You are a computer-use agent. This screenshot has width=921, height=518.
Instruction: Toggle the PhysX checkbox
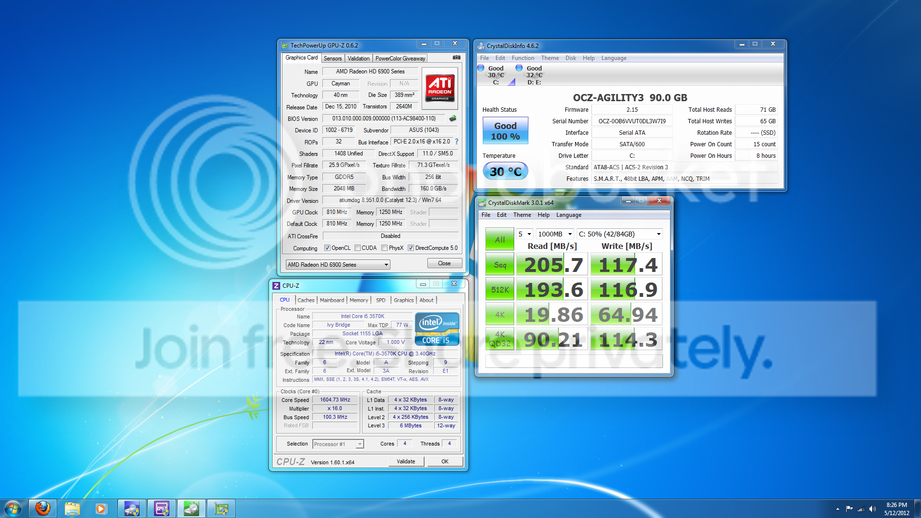[385, 248]
